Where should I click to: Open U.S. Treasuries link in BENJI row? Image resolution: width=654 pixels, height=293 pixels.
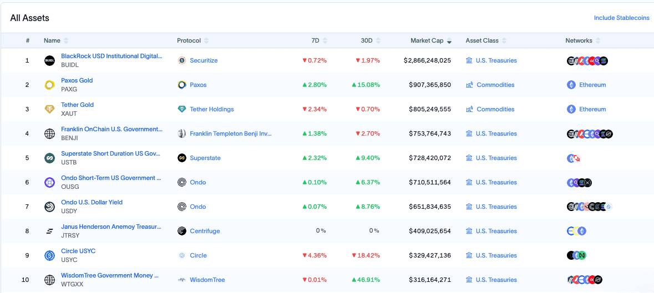pyautogui.click(x=496, y=133)
